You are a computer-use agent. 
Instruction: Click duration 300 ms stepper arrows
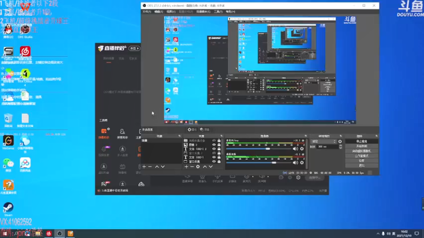coord(340,147)
